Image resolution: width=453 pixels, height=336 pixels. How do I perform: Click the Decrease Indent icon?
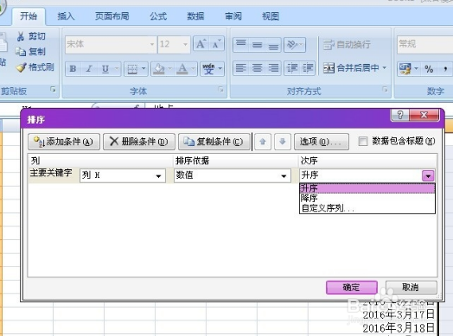click(x=292, y=68)
